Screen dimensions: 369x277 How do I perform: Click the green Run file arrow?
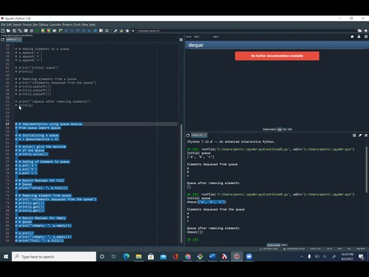(37, 31)
